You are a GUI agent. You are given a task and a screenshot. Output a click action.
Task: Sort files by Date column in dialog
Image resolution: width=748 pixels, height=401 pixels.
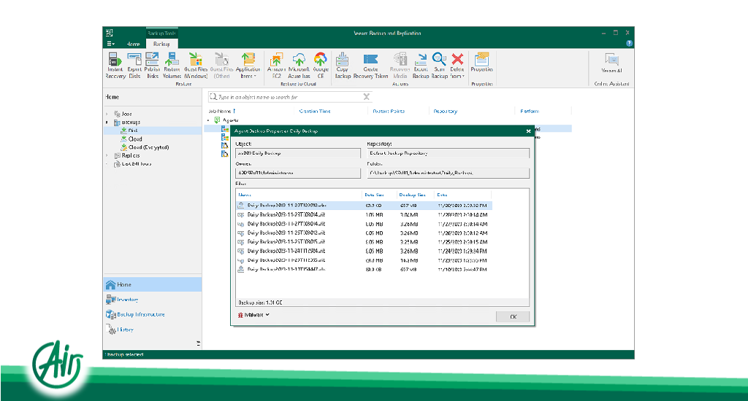[x=442, y=195]
